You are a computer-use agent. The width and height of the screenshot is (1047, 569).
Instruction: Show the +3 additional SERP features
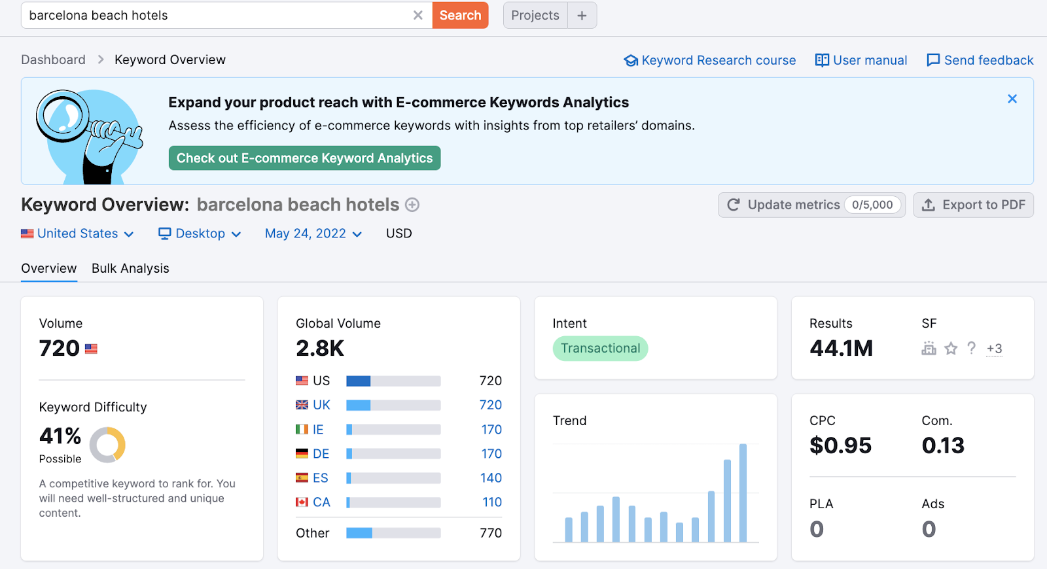(x=994, y=349)
